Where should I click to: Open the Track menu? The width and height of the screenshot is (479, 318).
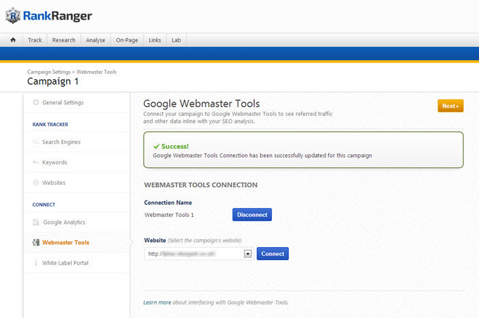point(35,40)
